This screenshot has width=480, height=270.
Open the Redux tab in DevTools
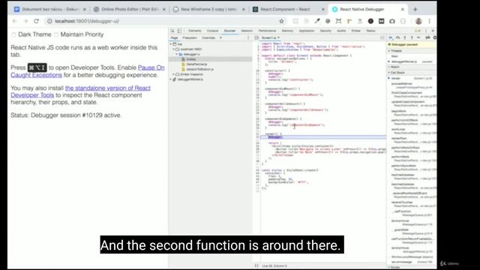click(370, 31)
